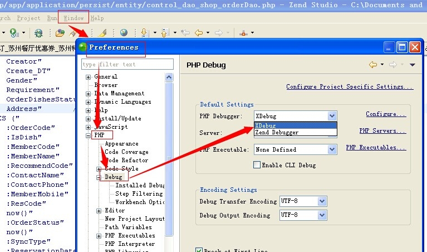Select Code Coverage preference page
The height and width of the screenshot is (252, 427).
126,152
